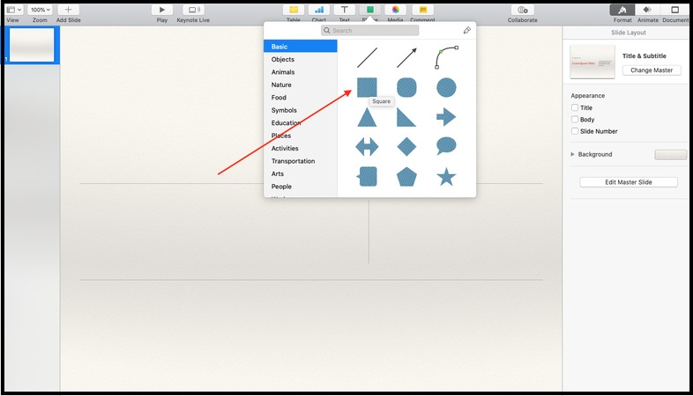693x396 pixels.
Task: Select the pentagon shape
Action: (x=406, y=177)
